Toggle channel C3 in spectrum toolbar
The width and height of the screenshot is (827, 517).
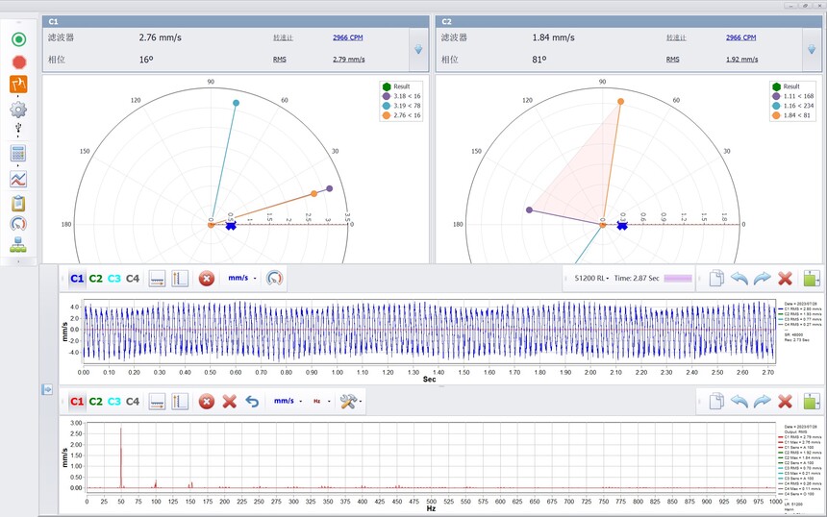pyautogui.click(x=114, y=401)
